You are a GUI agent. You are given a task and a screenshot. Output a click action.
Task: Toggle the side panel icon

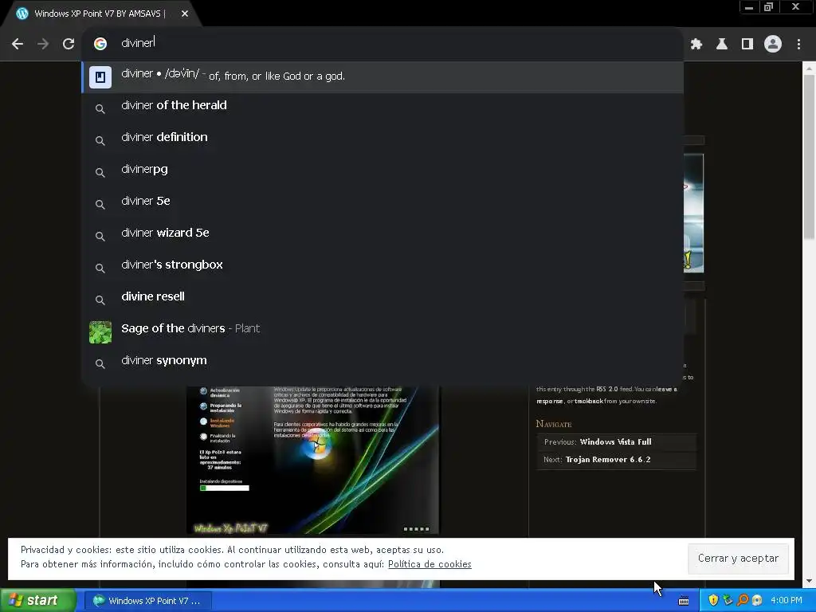747,45
